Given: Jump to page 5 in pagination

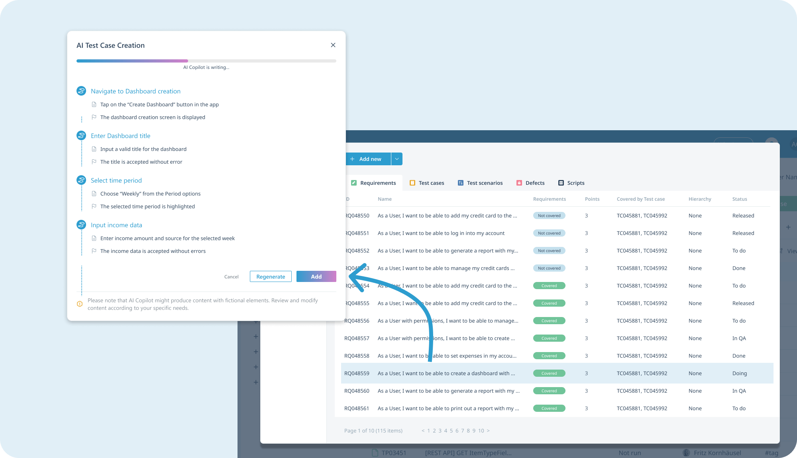Looking at the screenshot, I should click(x=451, y=431).
